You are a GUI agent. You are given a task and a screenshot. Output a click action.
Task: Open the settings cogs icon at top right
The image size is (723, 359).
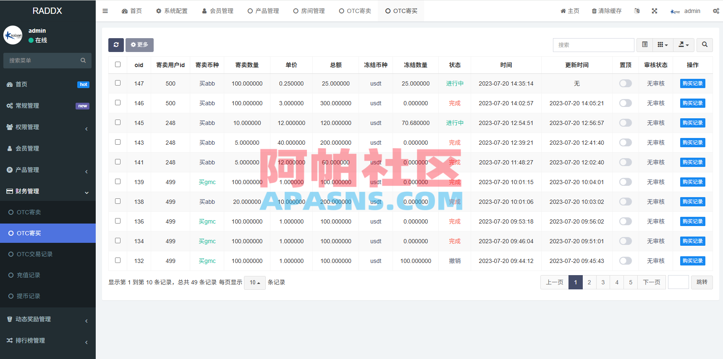pyautogui.click(x=716, y=11)
